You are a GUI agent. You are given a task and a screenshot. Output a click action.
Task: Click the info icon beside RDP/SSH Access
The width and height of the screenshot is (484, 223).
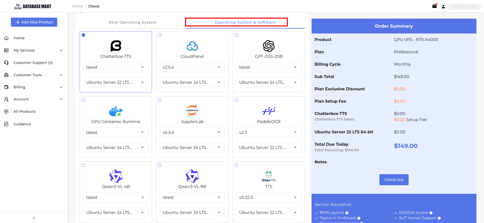click(x=431, y=213)
